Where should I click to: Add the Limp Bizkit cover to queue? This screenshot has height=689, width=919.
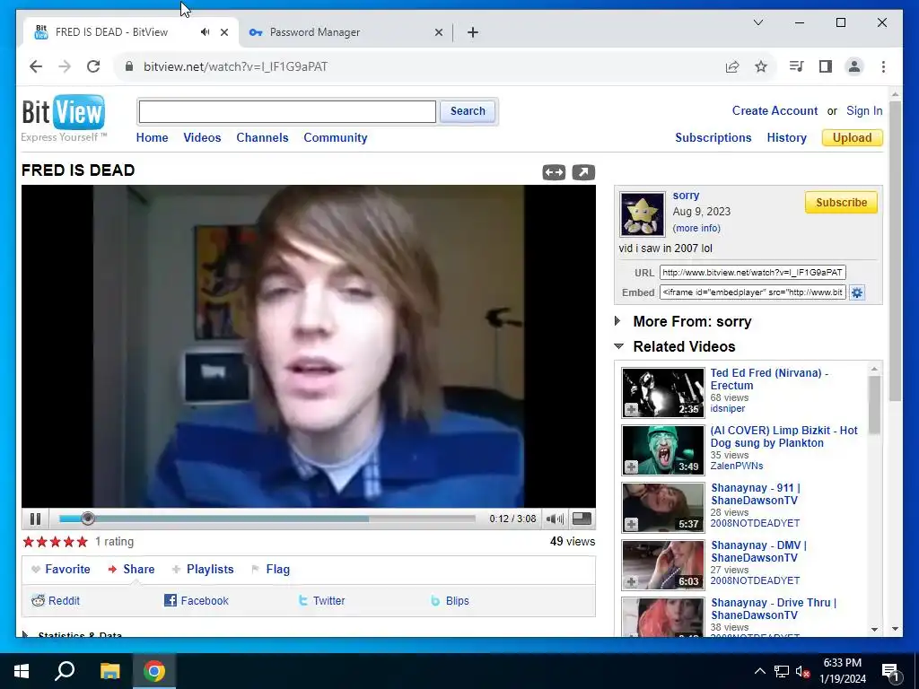pyautogui.click(x=631, y=467)
